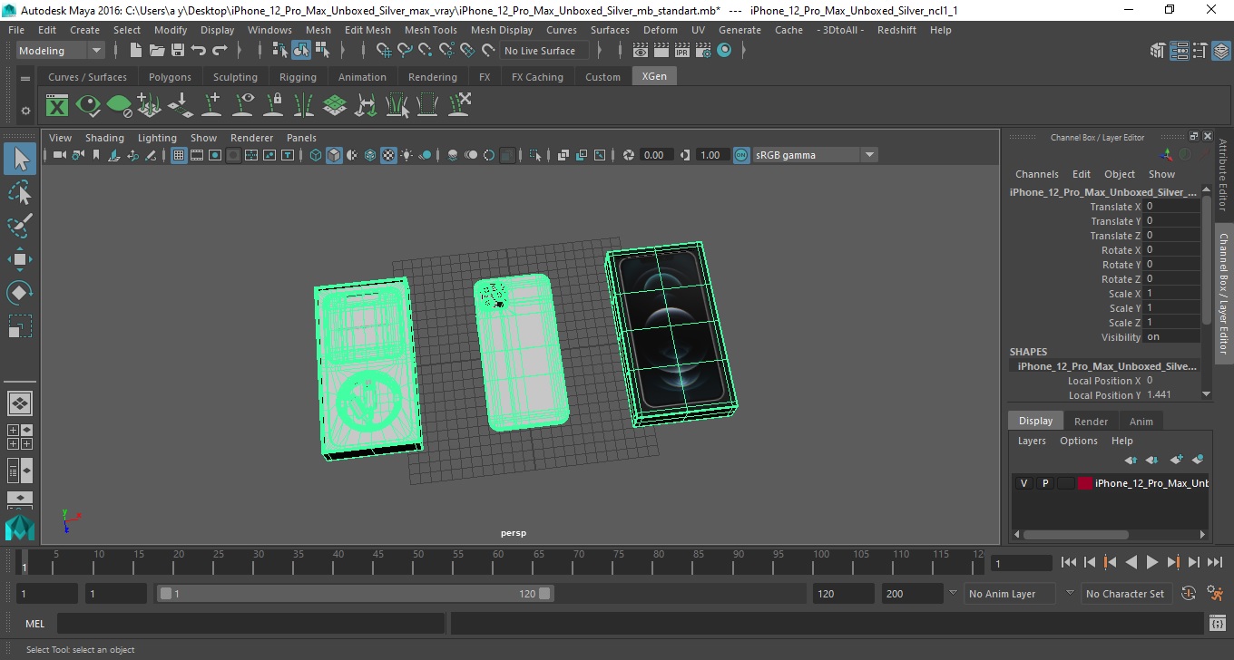Activate the Move tool in toolbox

click(x=20, y=259)
